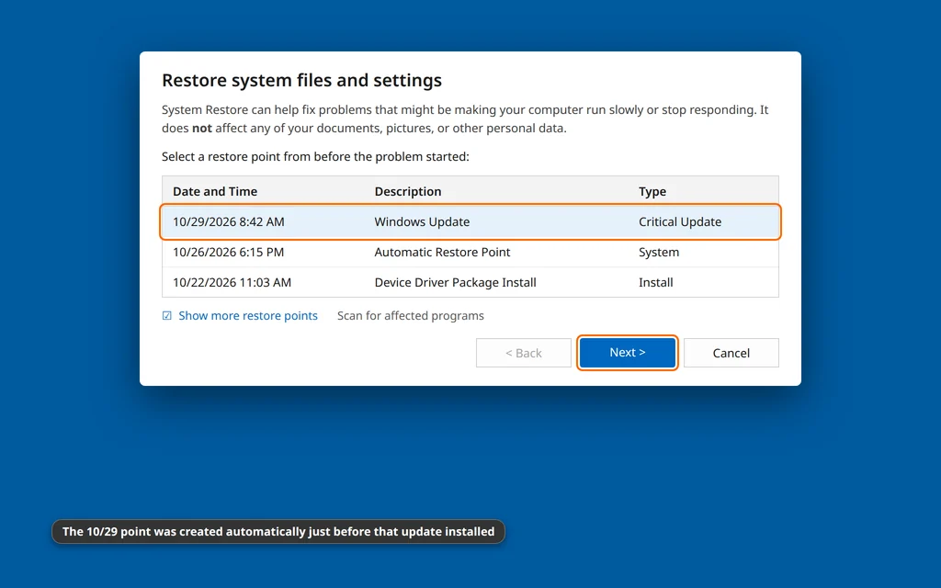The height and width of the screenshot is (588, 941).
Task: Select the 10/26/2026 6:15 PM cell
Action: (x=229, y=252)
